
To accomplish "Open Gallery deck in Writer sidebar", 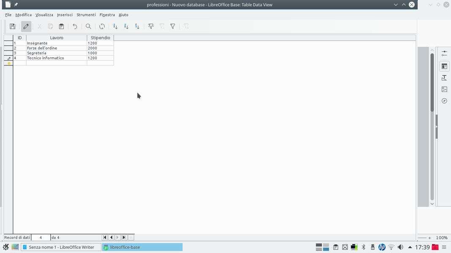I will point(444,89).
